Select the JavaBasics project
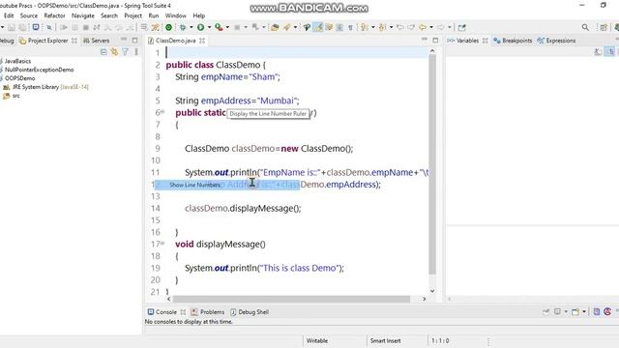Screen dimensions: 619x348 [x=17, y=61]
